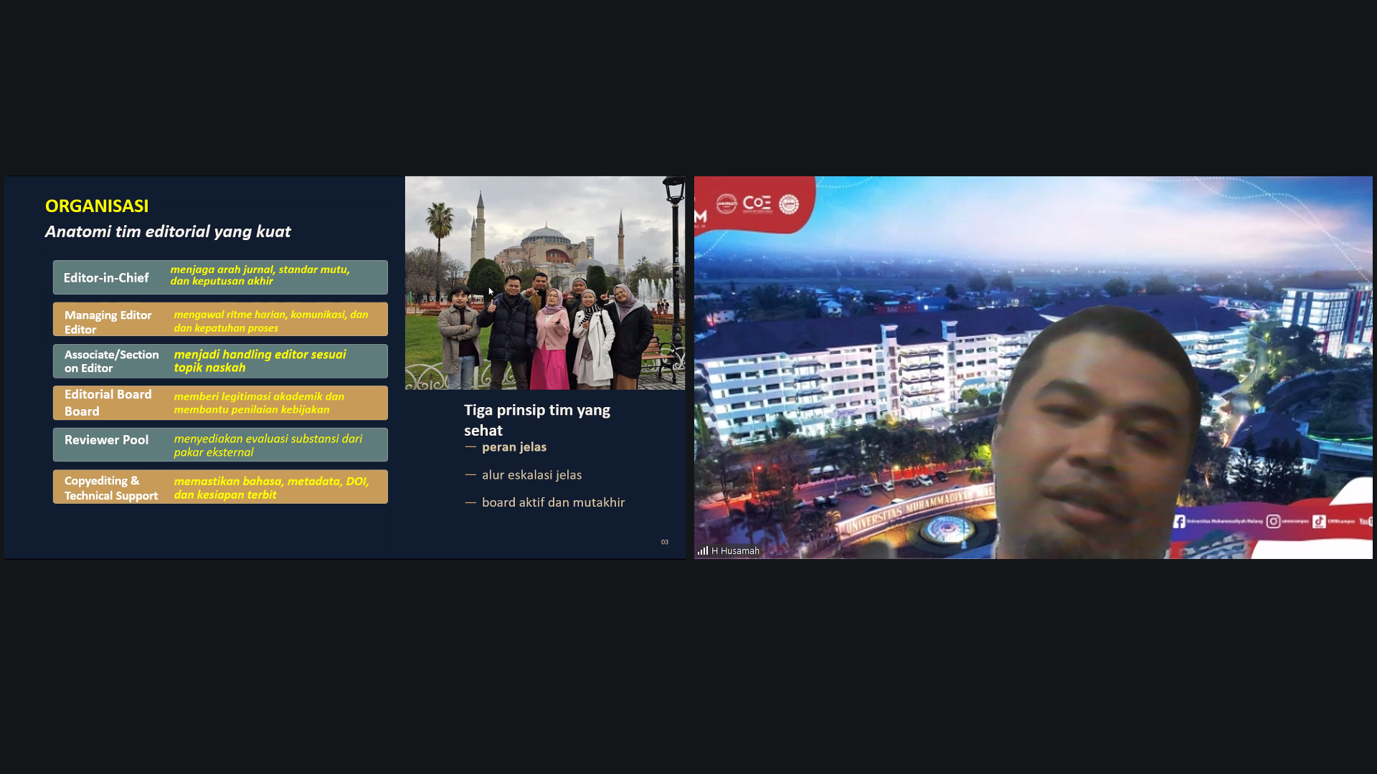
Task: Click the 'peran jelas' bullet point
Action: point(514,447)
